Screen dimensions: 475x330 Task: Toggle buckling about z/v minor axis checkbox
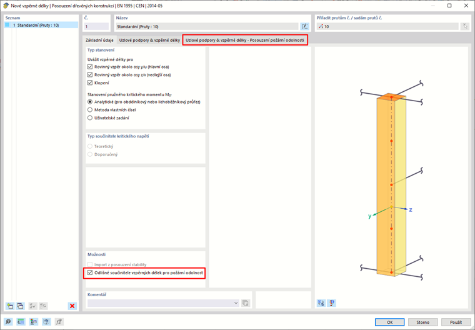[x=90, y=74]
